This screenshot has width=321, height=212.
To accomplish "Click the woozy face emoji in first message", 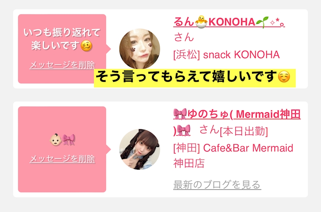I will [86, 46].
